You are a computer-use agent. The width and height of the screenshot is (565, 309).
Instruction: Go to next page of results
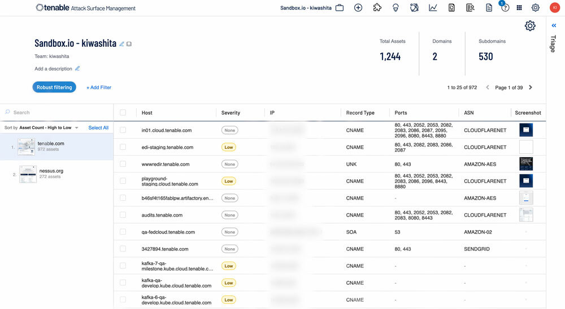click(x=531, y=87)
